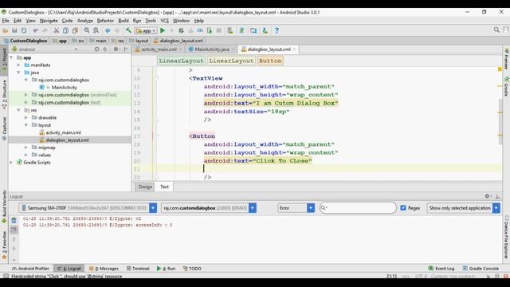Click the first LinearLayout breadcrumb
Image resolution: width=510 pixels, height=287 pixels.
pos(181,61)
